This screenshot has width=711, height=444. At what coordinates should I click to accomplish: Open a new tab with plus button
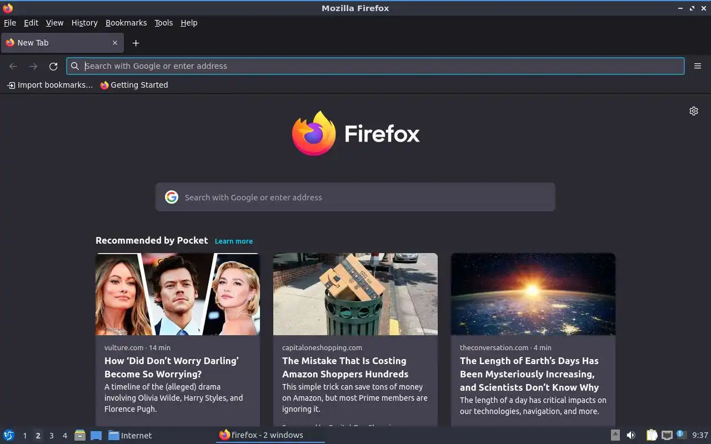[x=136, y=43]
